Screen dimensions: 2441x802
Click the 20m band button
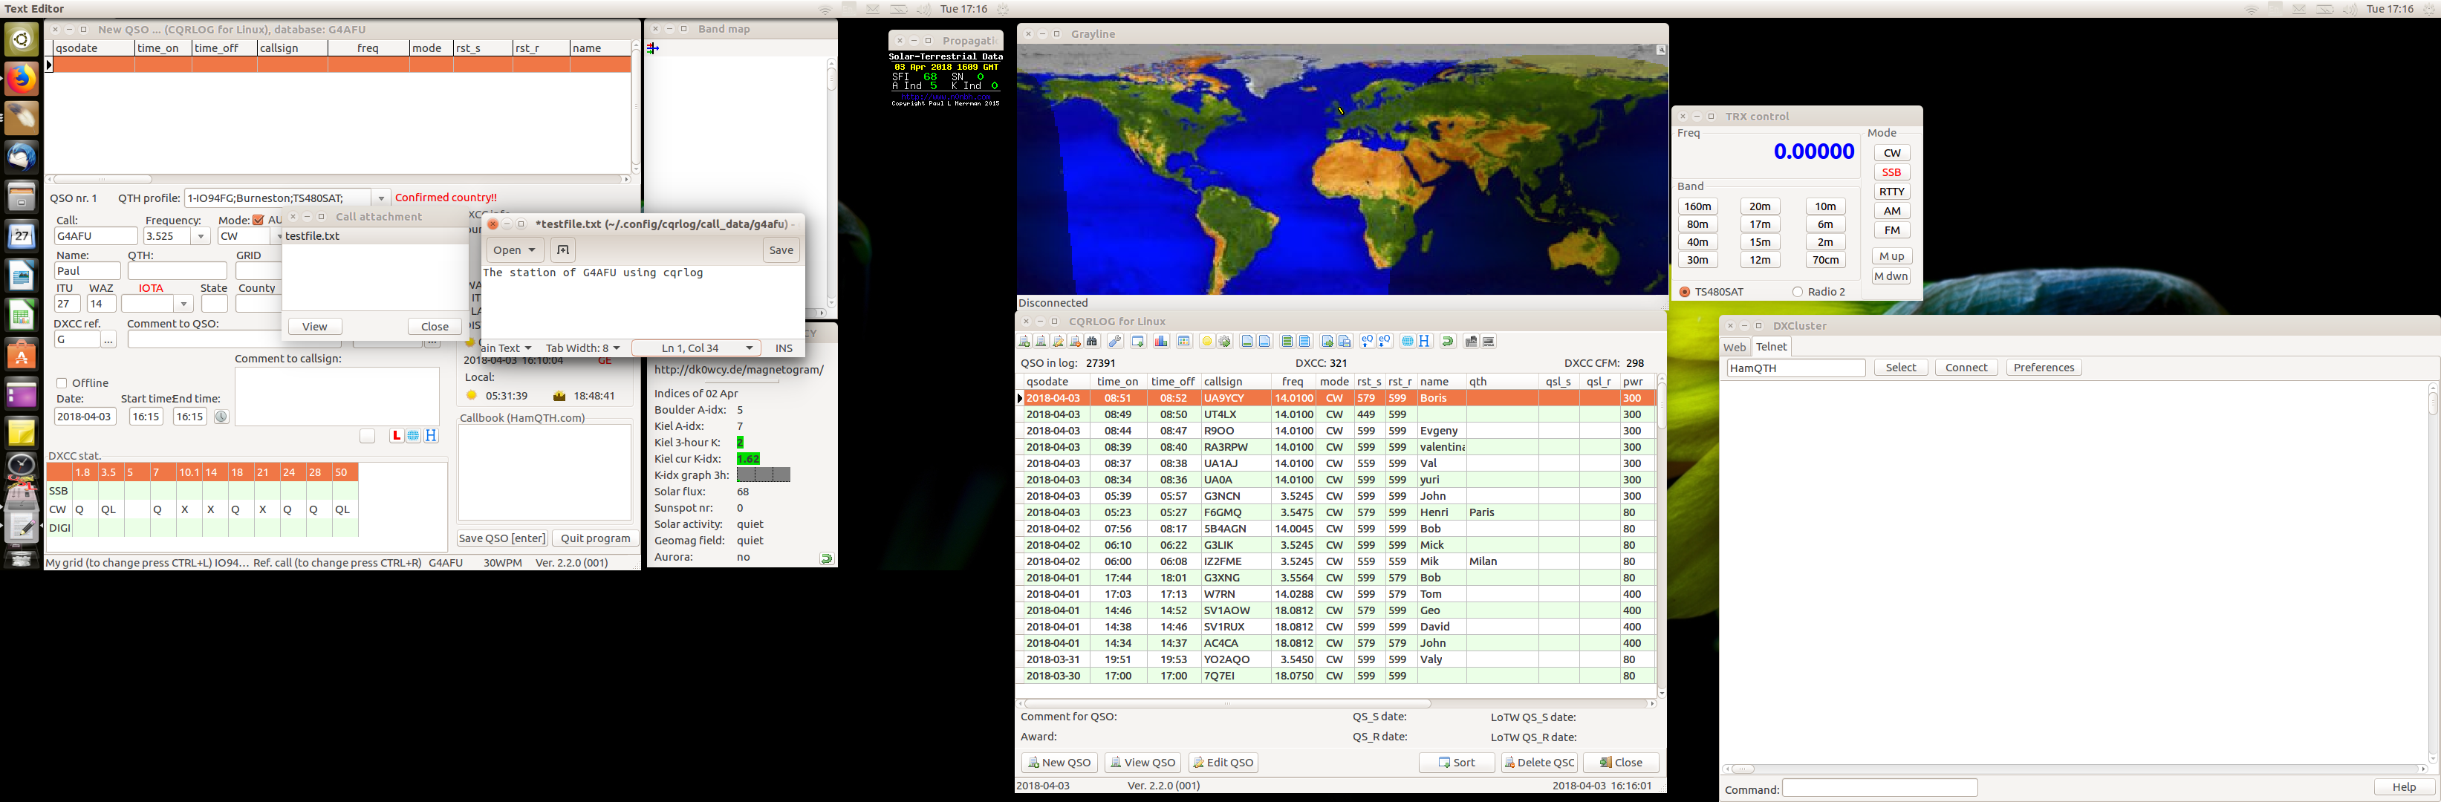pos(1760,206)
